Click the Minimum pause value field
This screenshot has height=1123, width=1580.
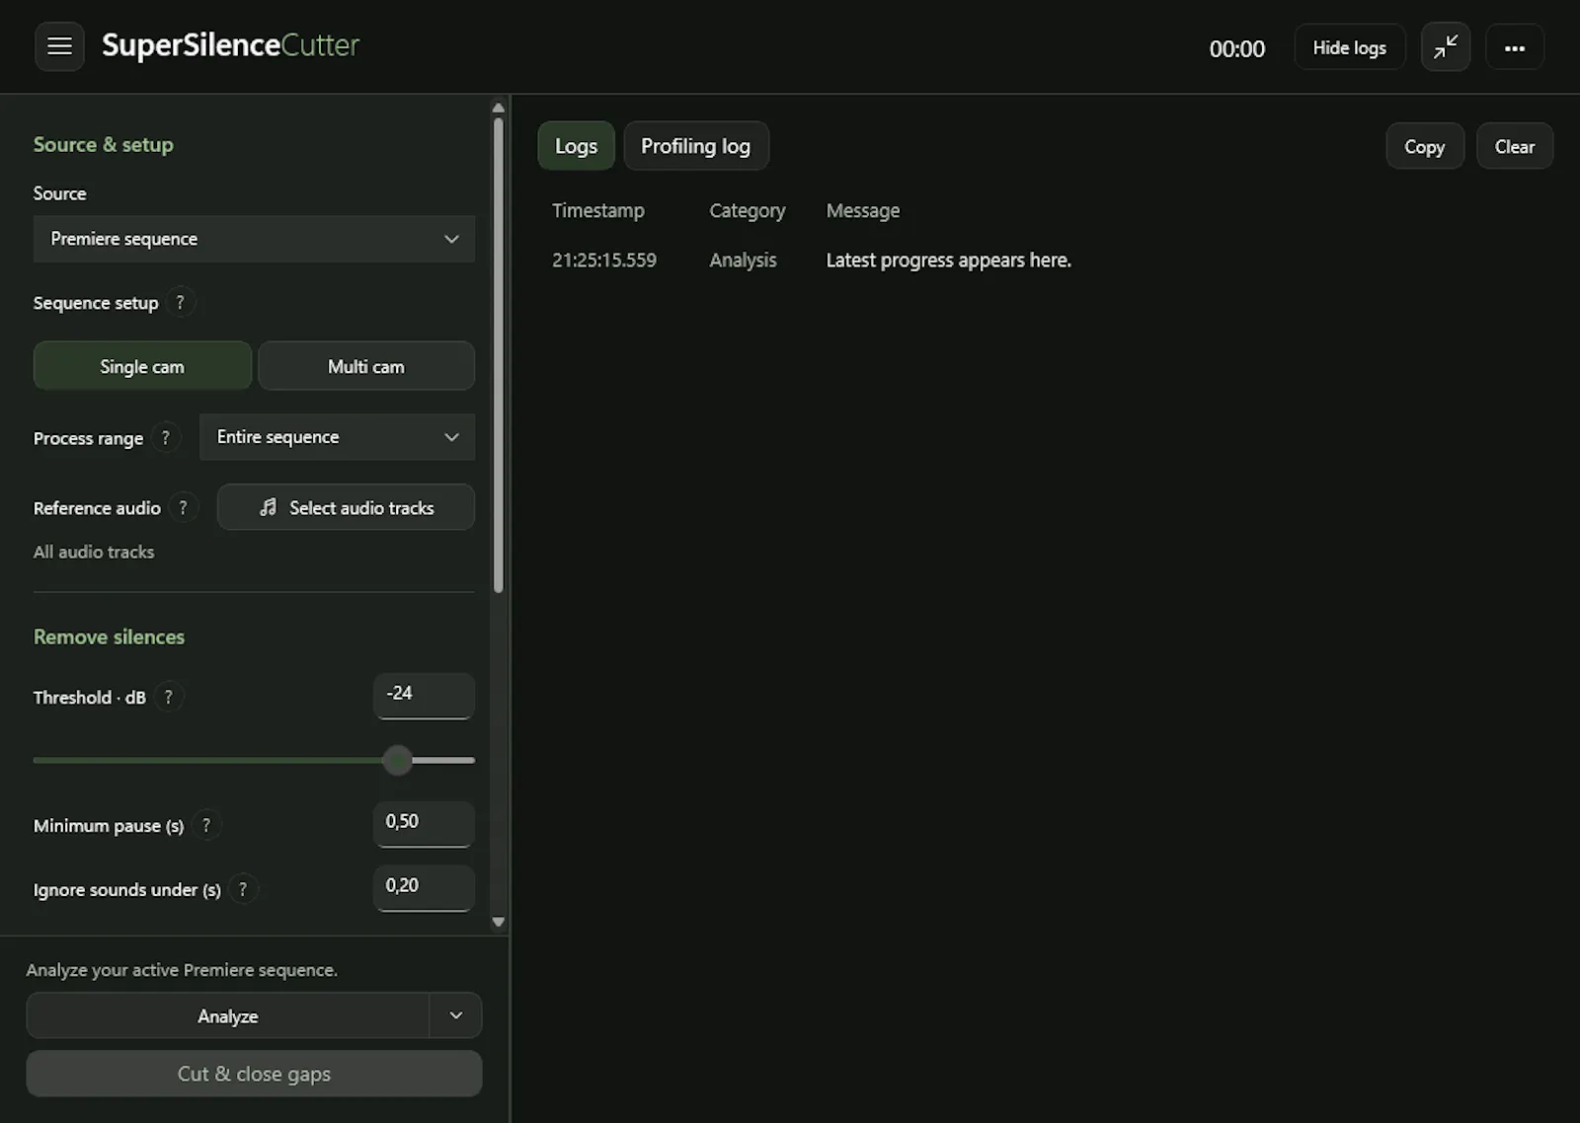(424, 824)
